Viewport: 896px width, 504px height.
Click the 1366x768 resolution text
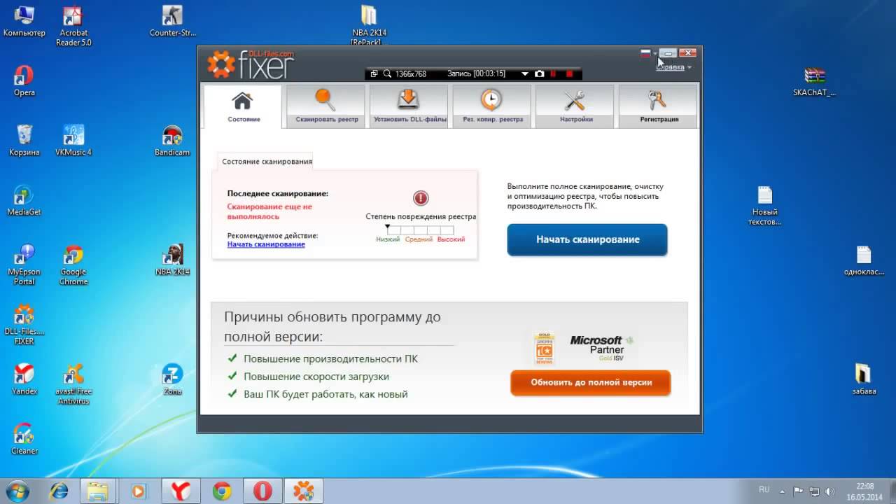(411, 73)
